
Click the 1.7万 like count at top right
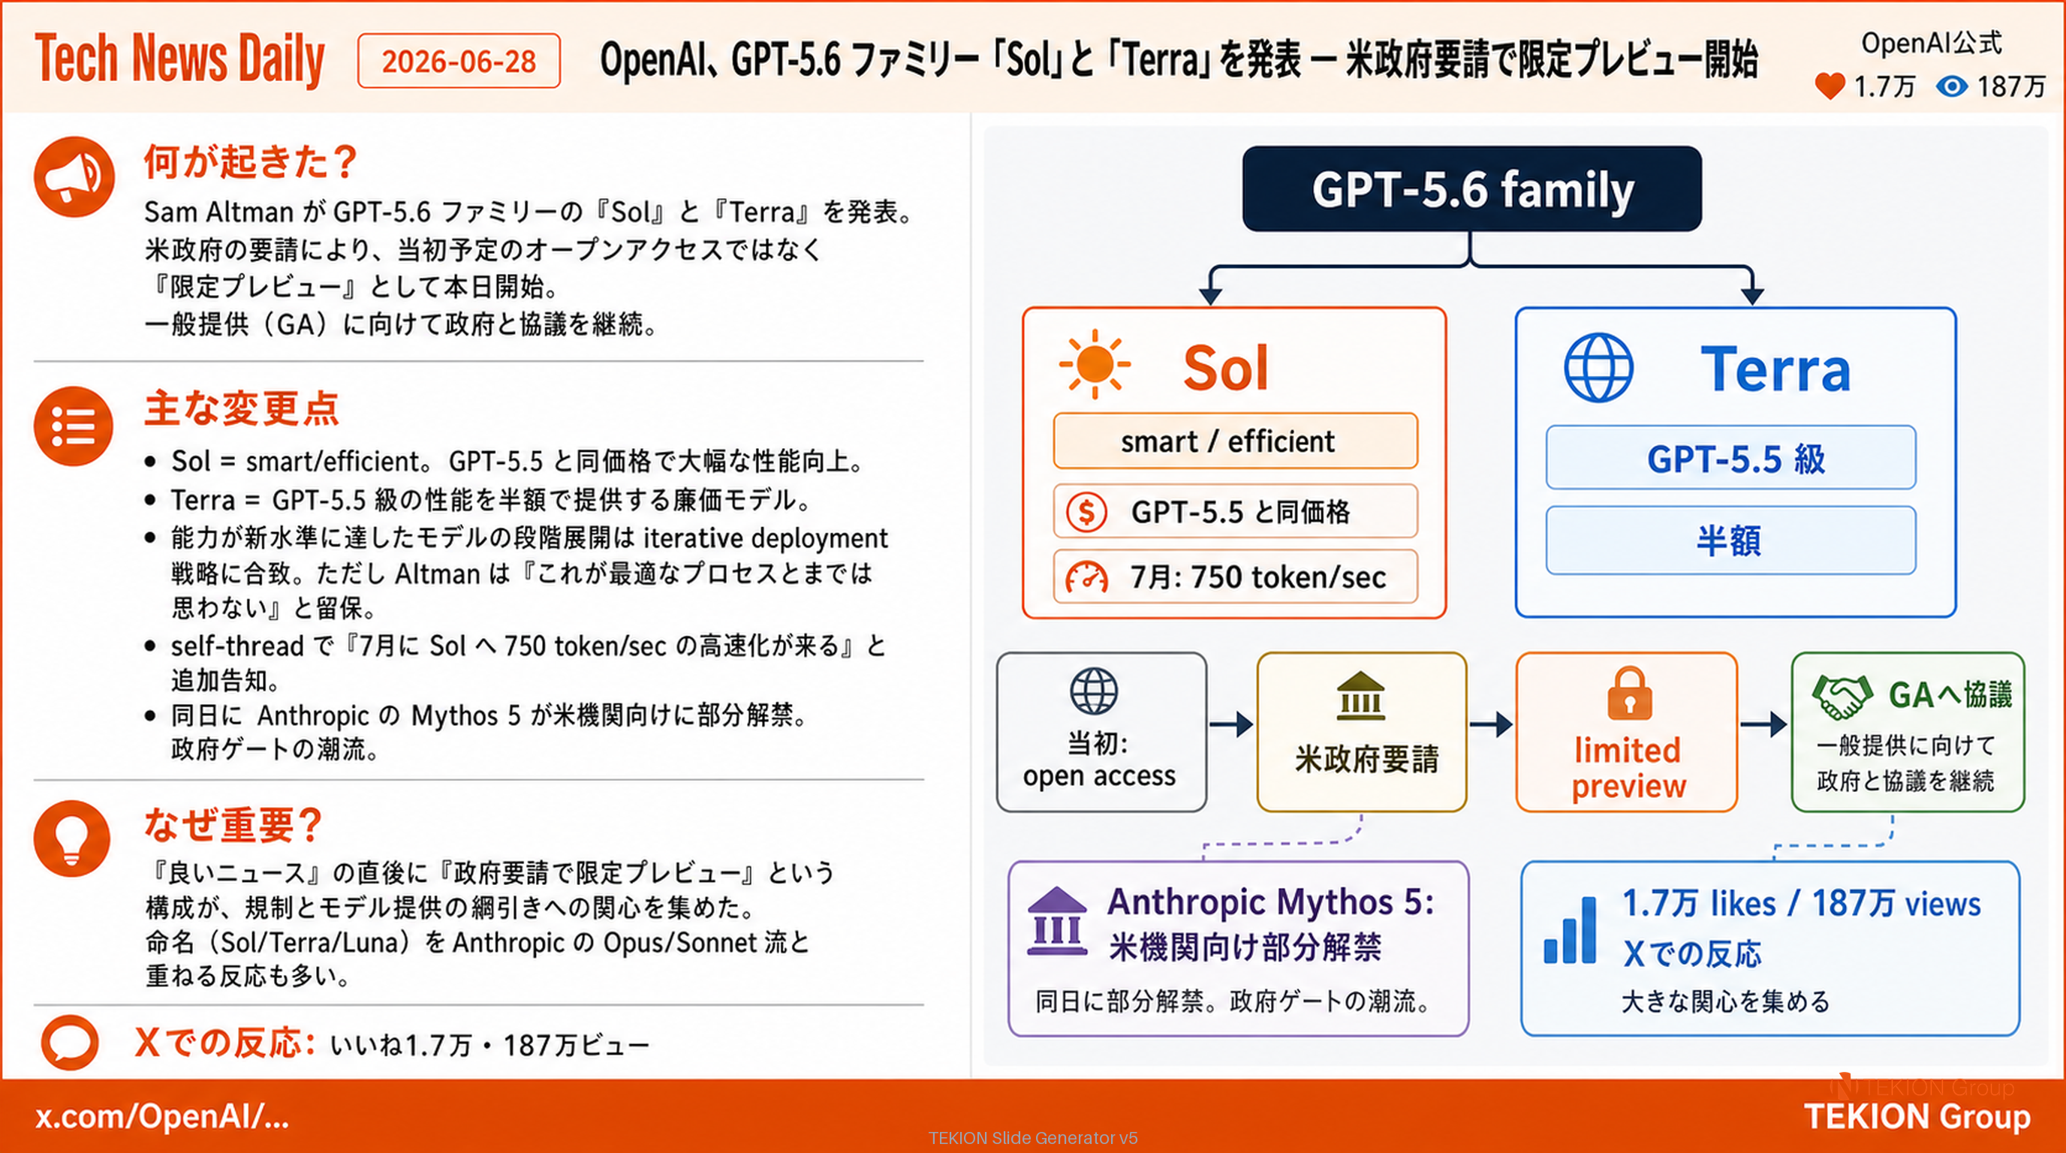1884,86
